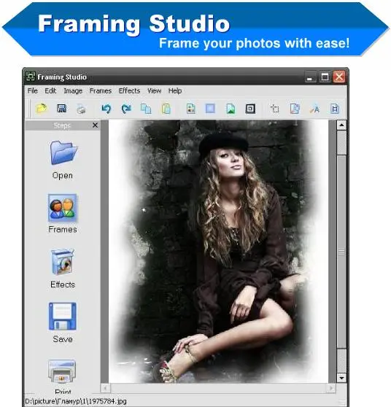Screen dimensions: 391x407
Task: Click the copy toolbar icon
Action: tap(146, 109)
